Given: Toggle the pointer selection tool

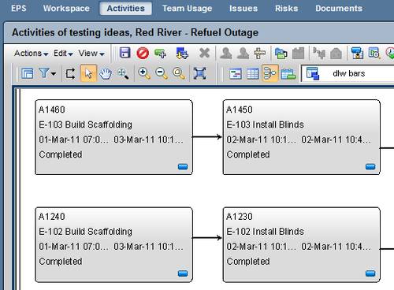Looking at the screenshot, I should [88, 73].
